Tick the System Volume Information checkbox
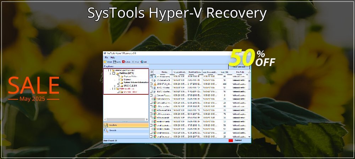Image resolution: width=355 pixels, height=159 pixels. [118, 82]
